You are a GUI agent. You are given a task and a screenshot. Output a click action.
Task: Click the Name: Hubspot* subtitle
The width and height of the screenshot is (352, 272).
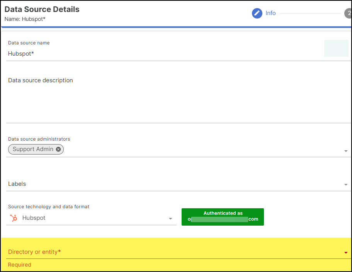point(25,19)
